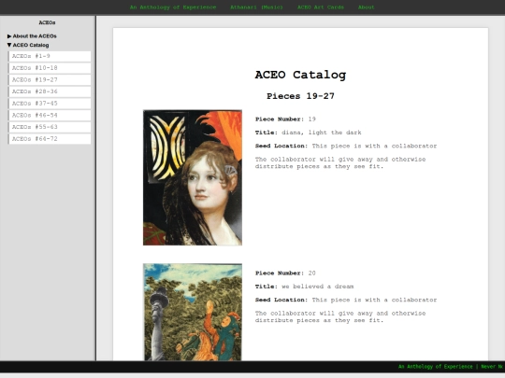Click 'Piece Number: 20' text
The height and width of the screenshot is (378, 505).
(285, 273)
